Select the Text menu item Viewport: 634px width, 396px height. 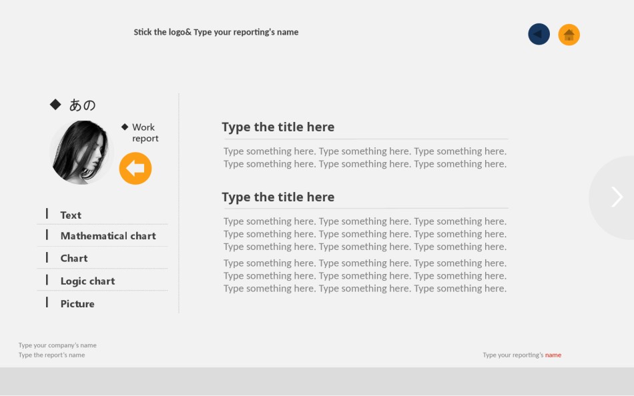click(71, 215)
